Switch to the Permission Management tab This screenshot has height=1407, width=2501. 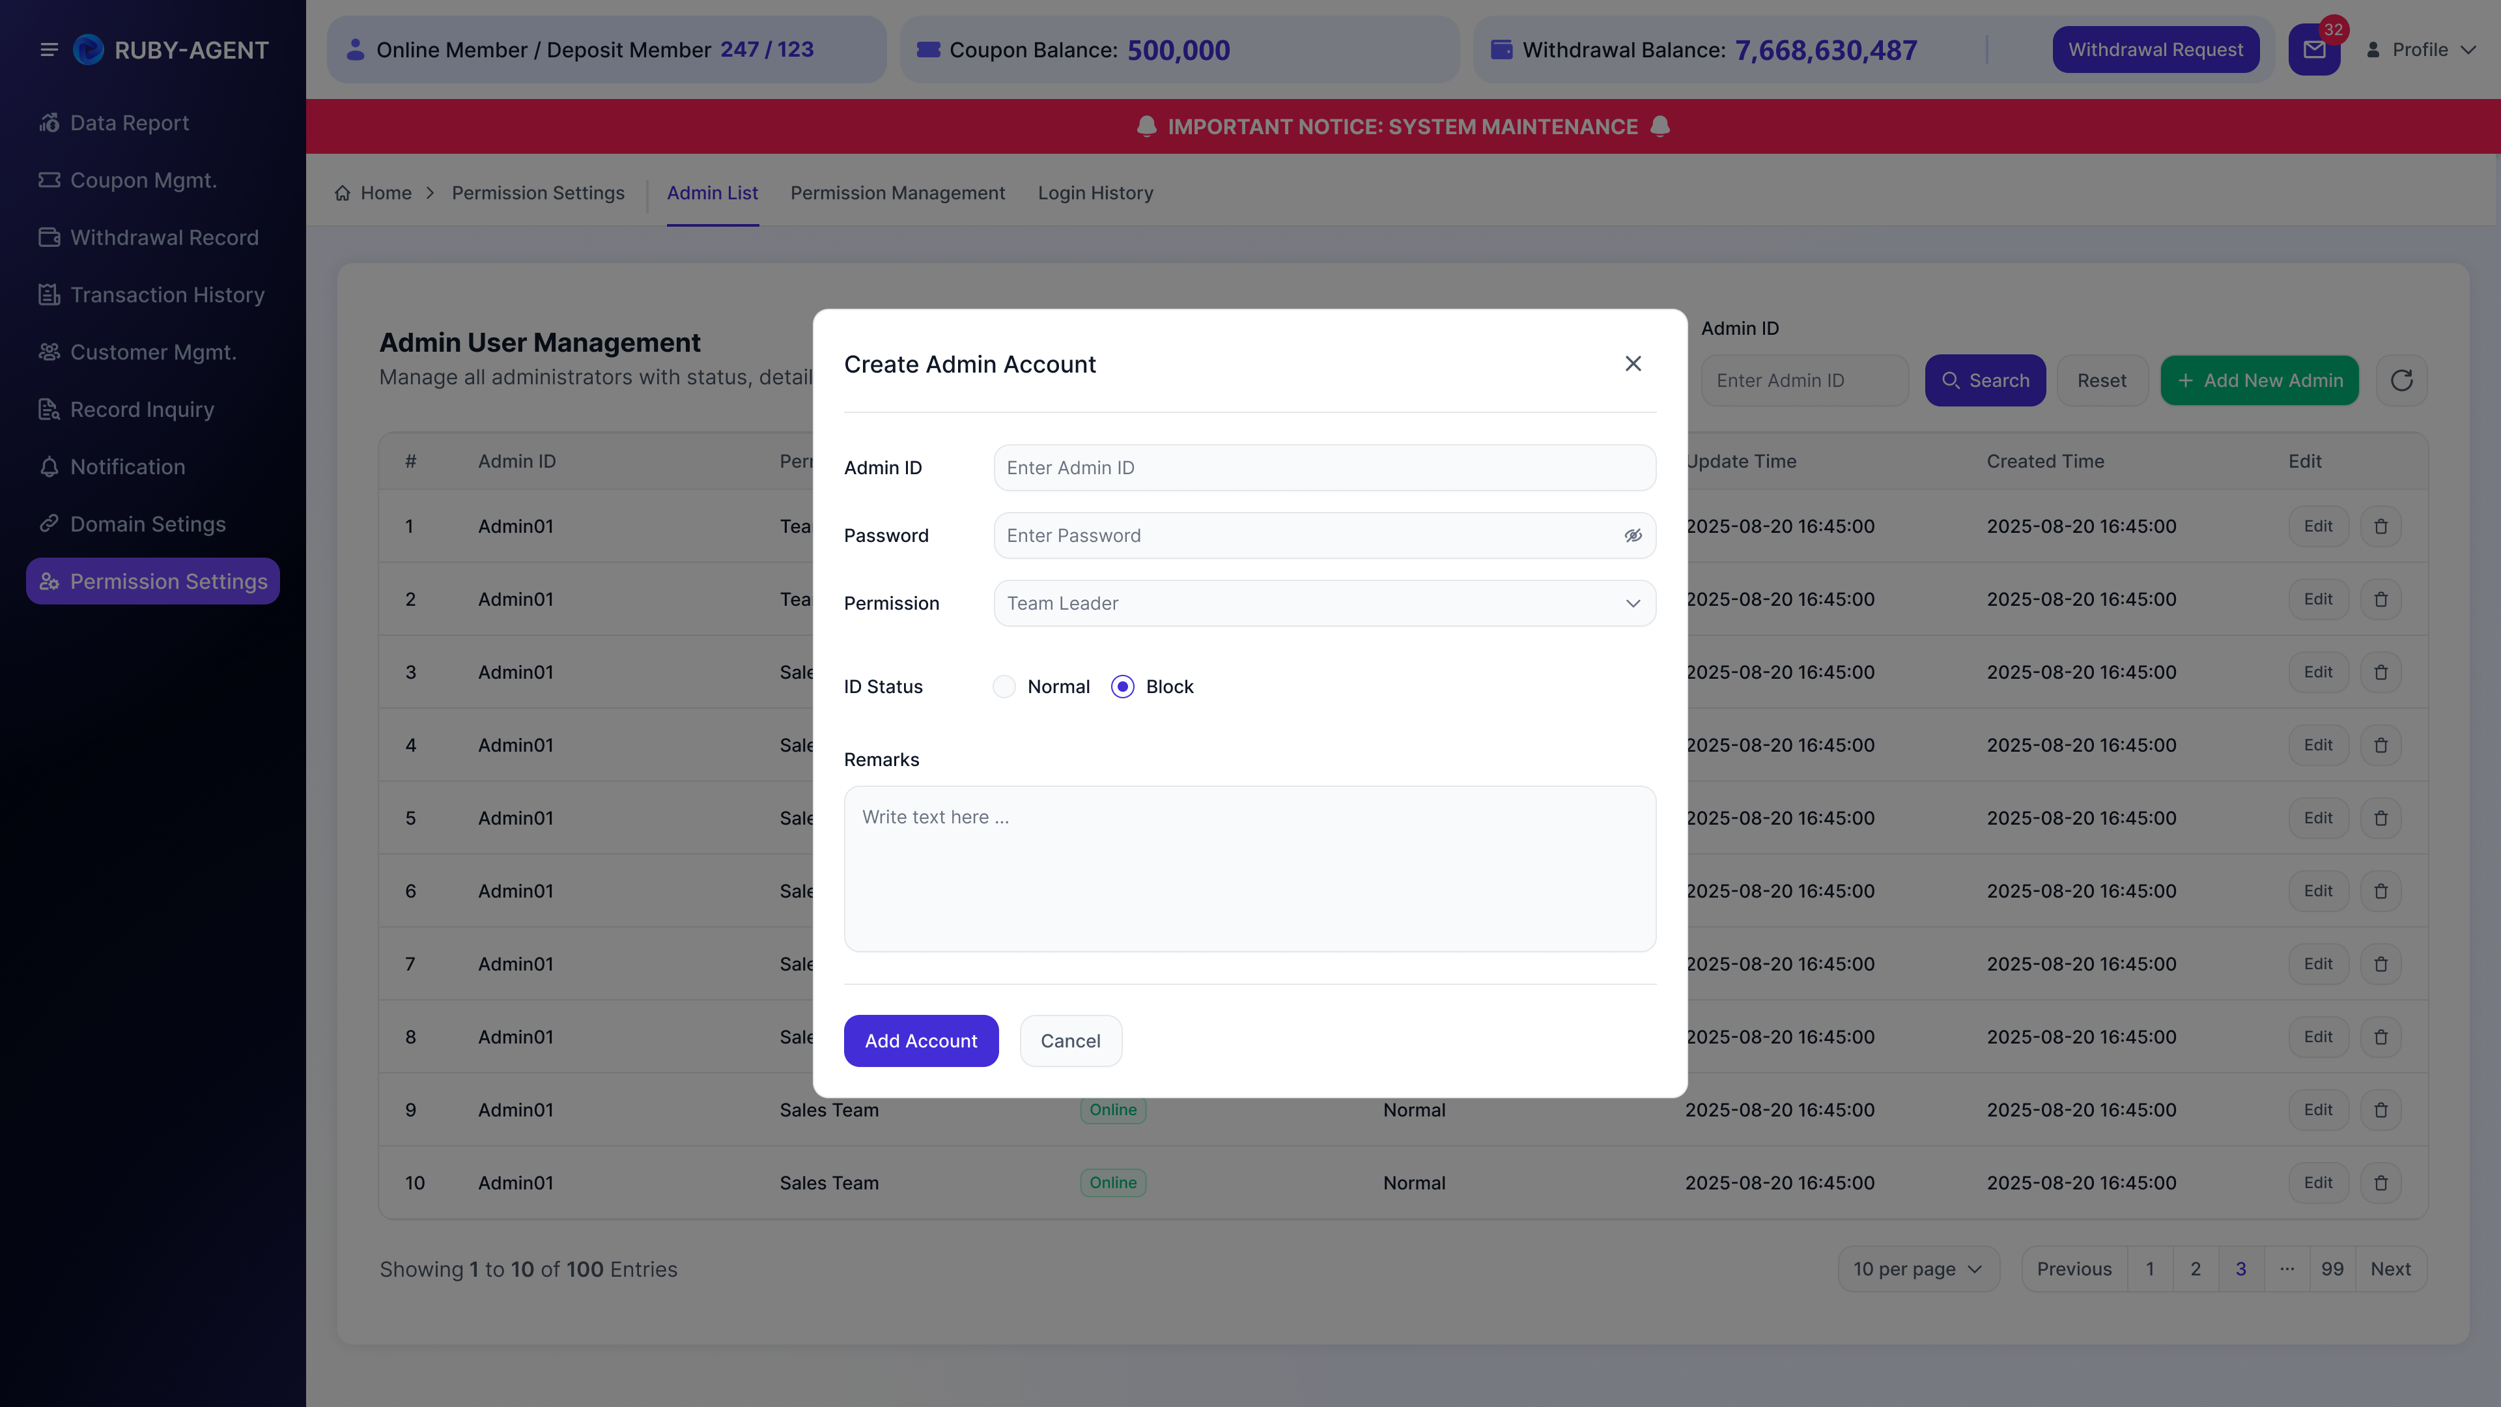[897, 193]
